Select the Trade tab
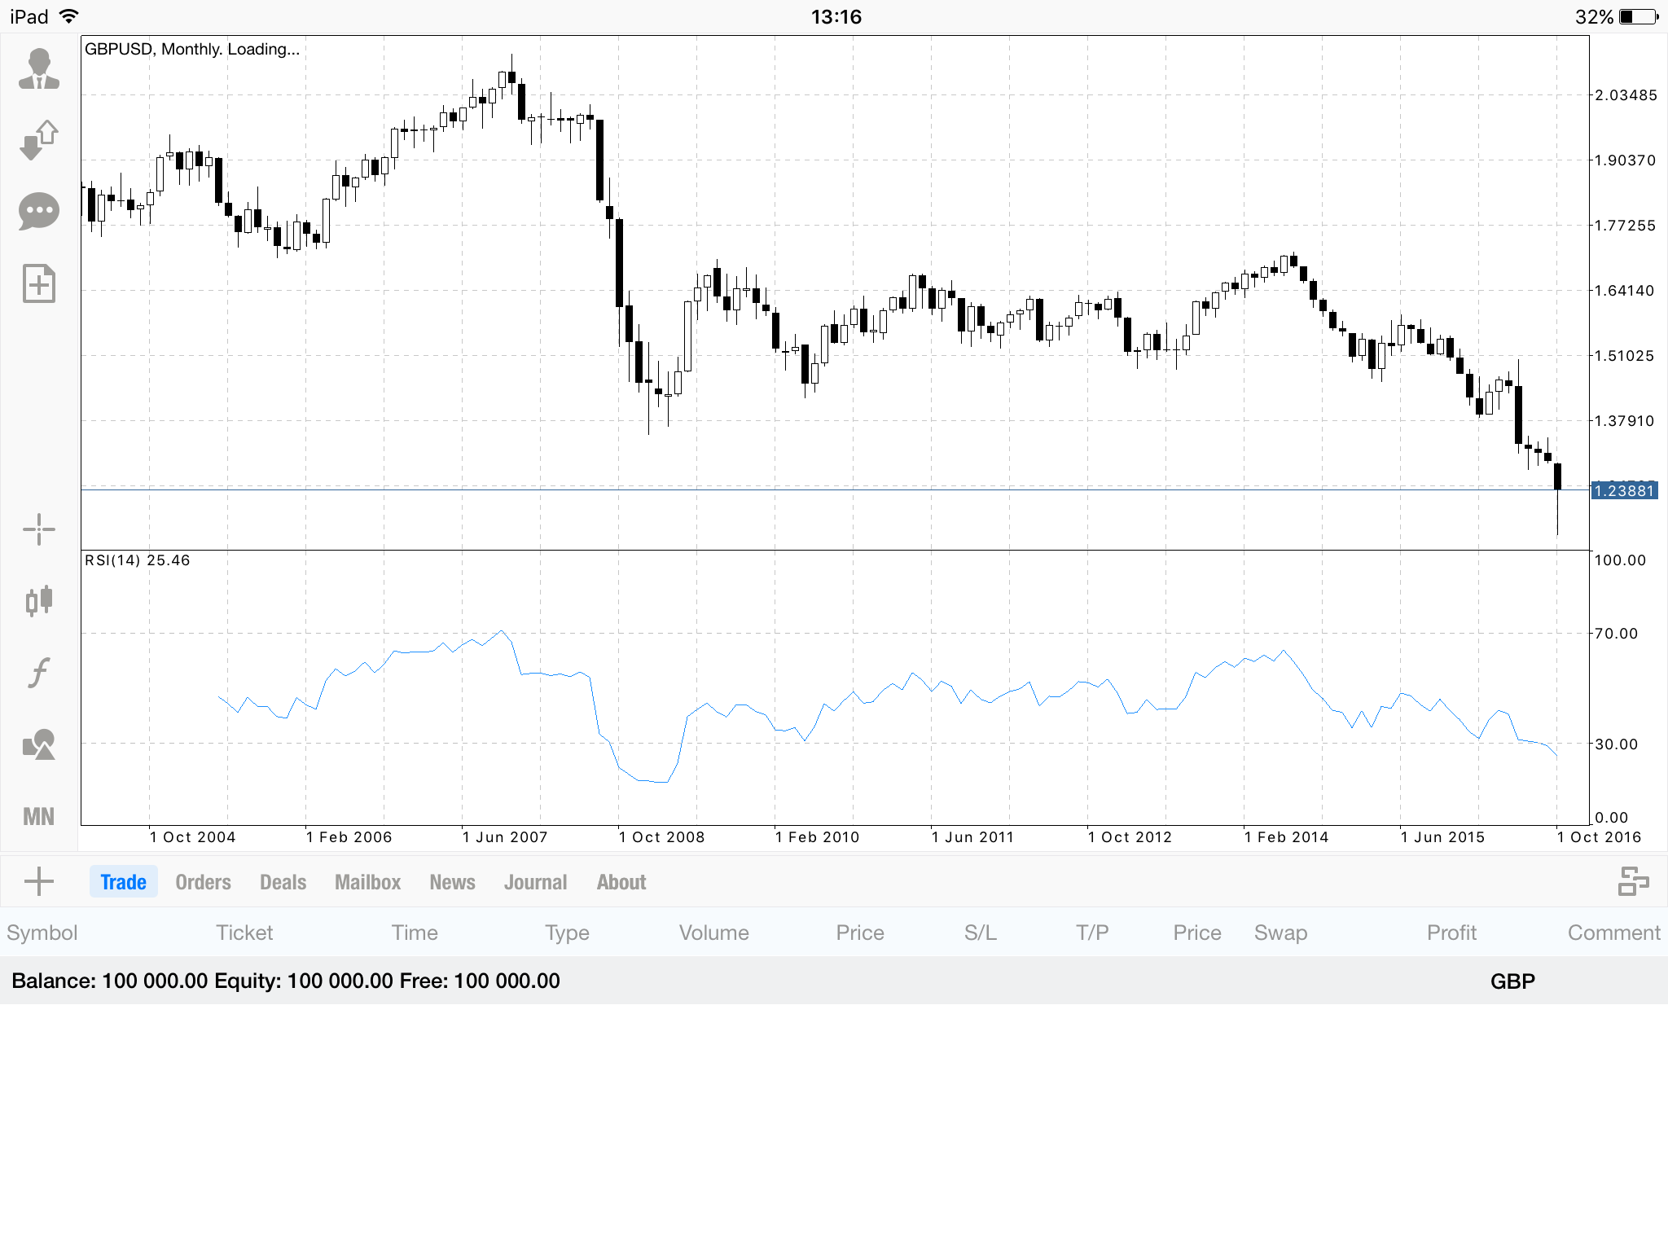The image size is (1668, 1251). (x=124, y=882)
